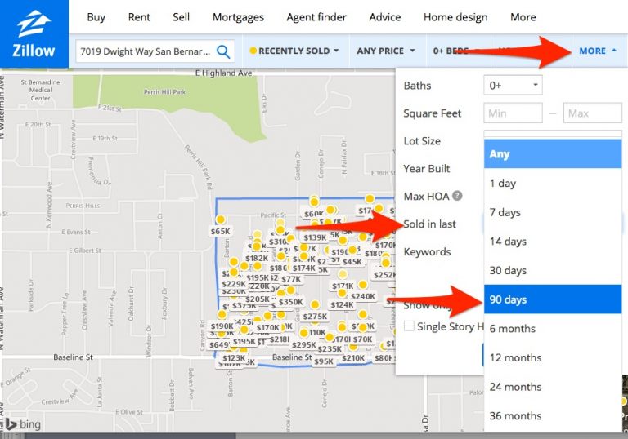Toggle the Single Story checkbox
This screenshot has height=439, width=628.
409,326
